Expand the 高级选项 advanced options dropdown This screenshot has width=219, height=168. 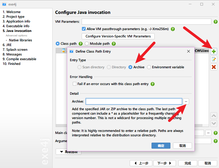coord(69,152)
